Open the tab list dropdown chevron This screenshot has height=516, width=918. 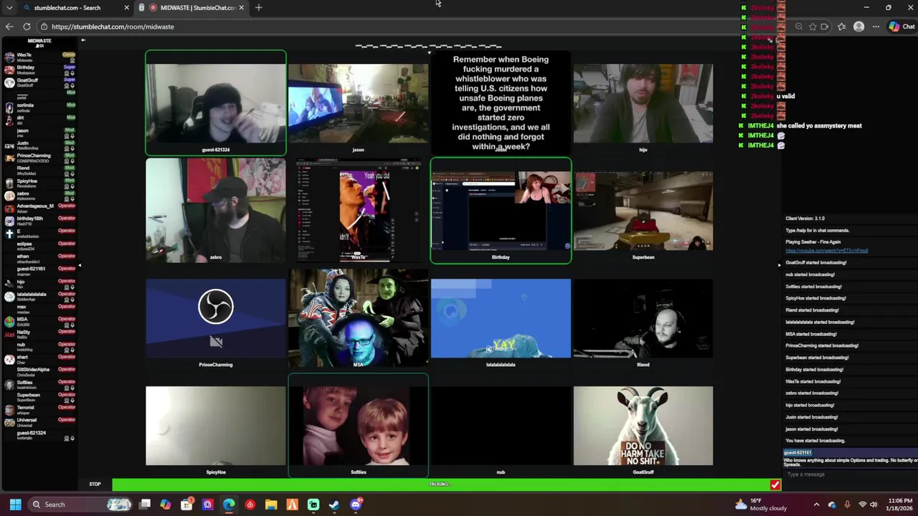[x=9, y=8]
